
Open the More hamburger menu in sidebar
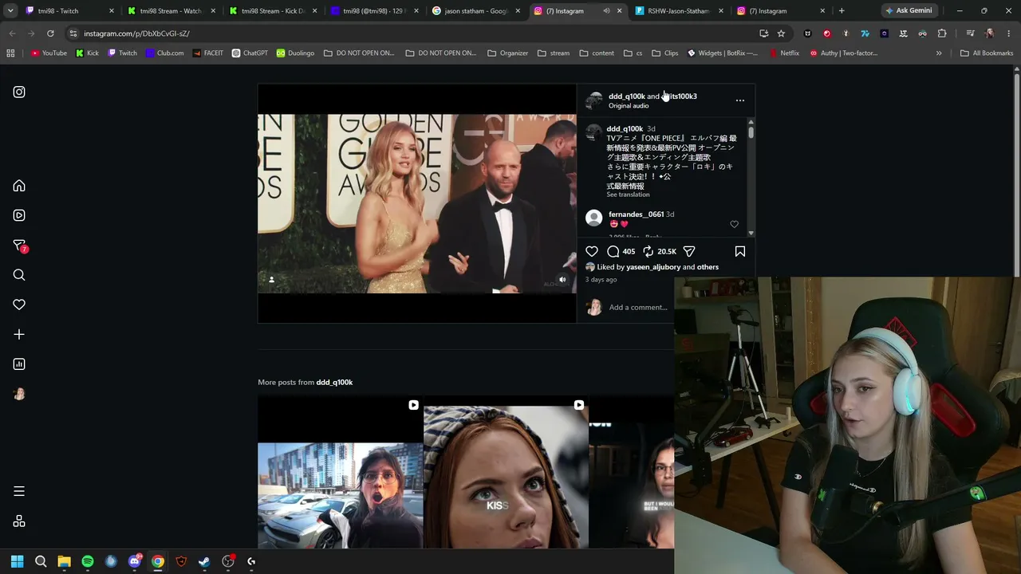pos(19,491)
